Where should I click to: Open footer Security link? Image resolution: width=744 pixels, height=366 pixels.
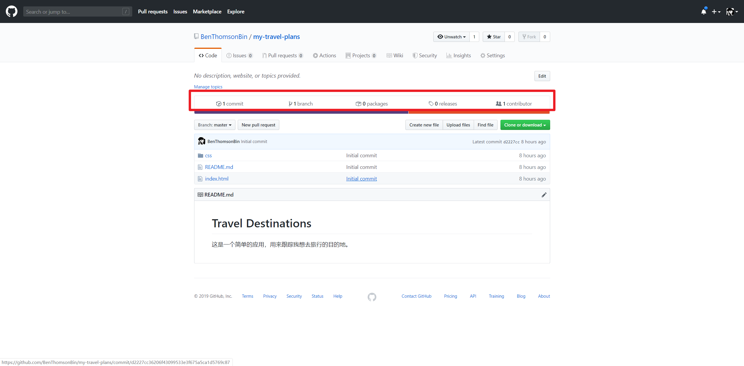point(294,296)
